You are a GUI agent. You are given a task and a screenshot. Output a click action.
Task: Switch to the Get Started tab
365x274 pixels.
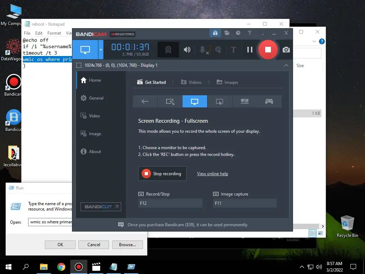(151, 82)
